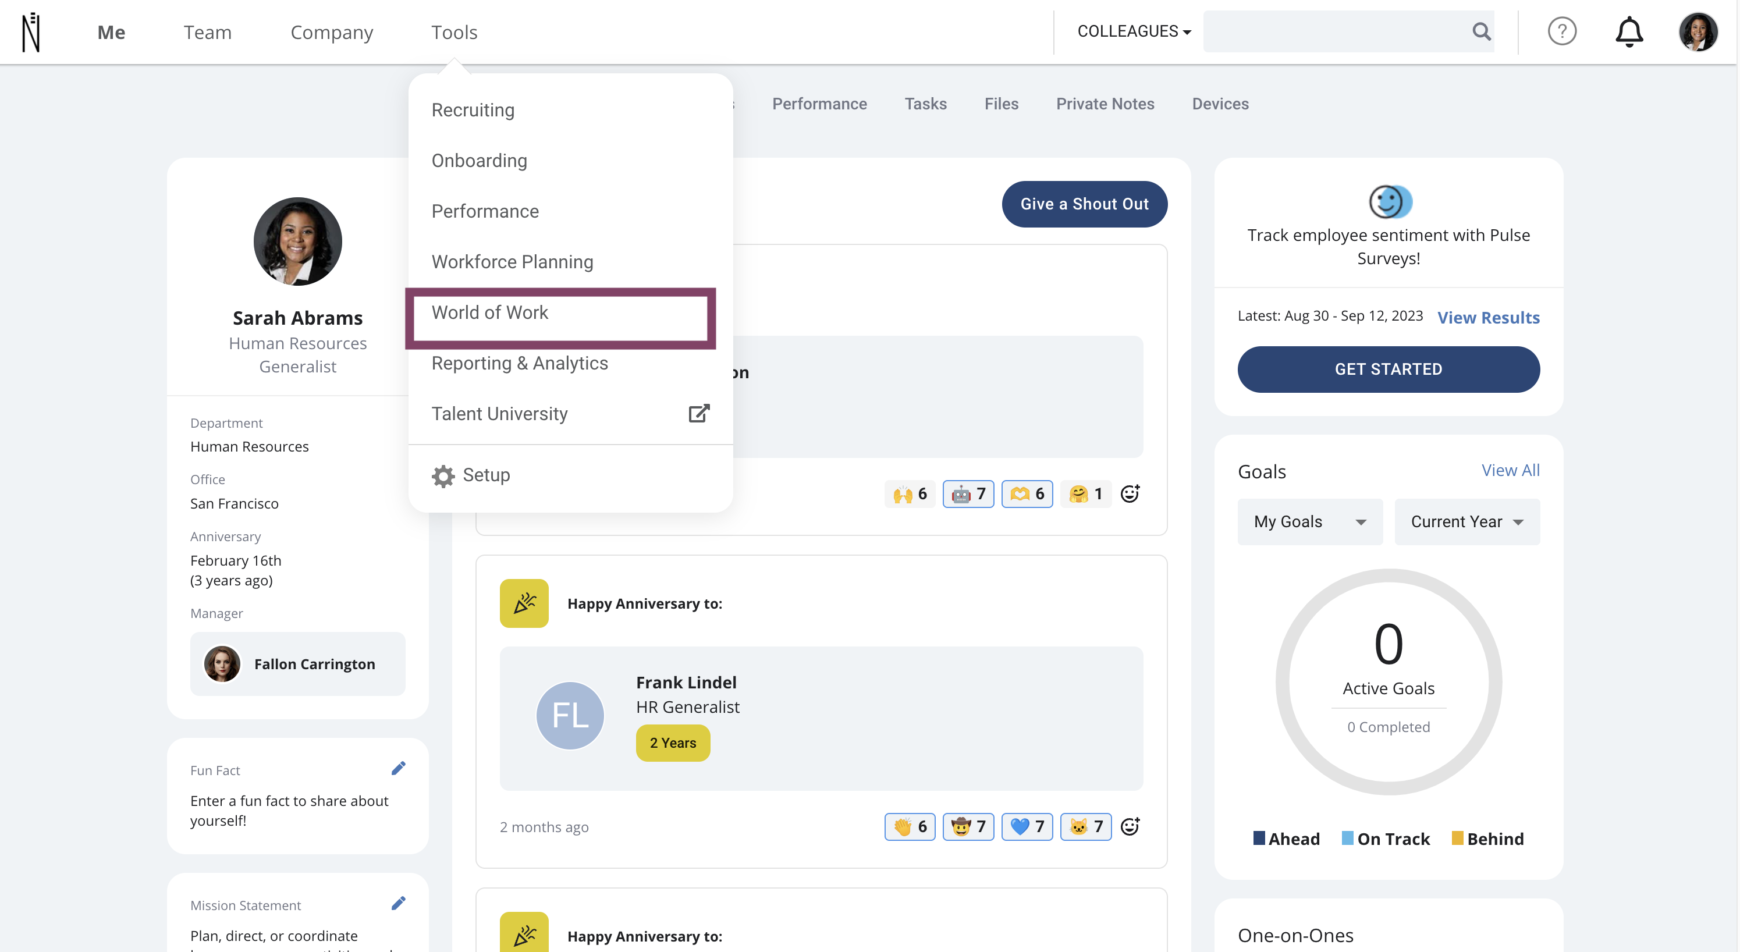Click robot reaction with 7
The height and width of the screenshot is (952, 1740).
pos(968,494)
